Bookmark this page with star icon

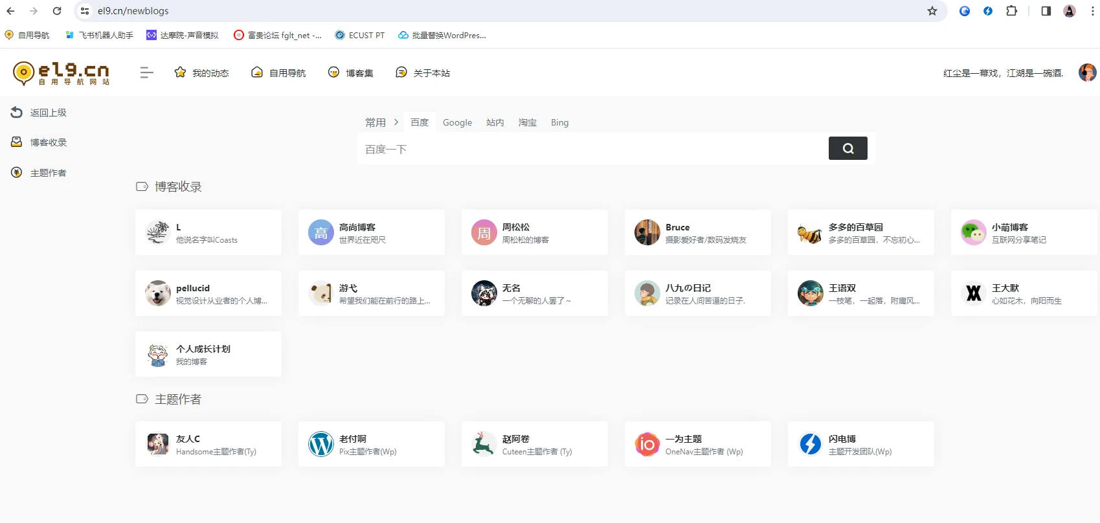point(932,11)
